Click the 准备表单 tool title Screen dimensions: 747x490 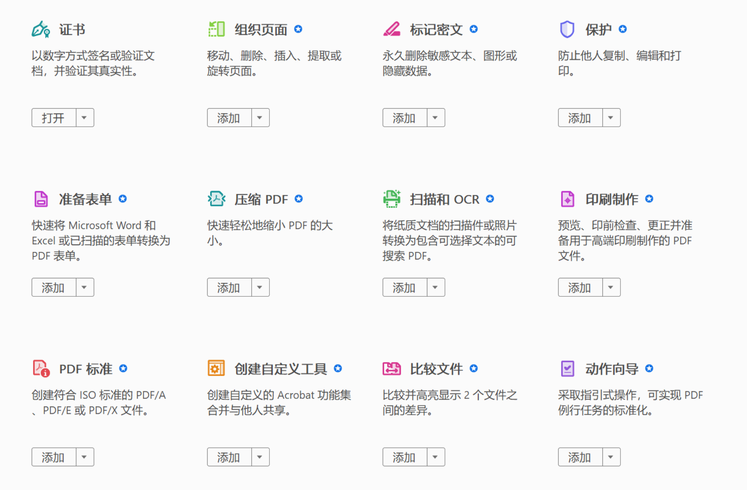point(86,199)
